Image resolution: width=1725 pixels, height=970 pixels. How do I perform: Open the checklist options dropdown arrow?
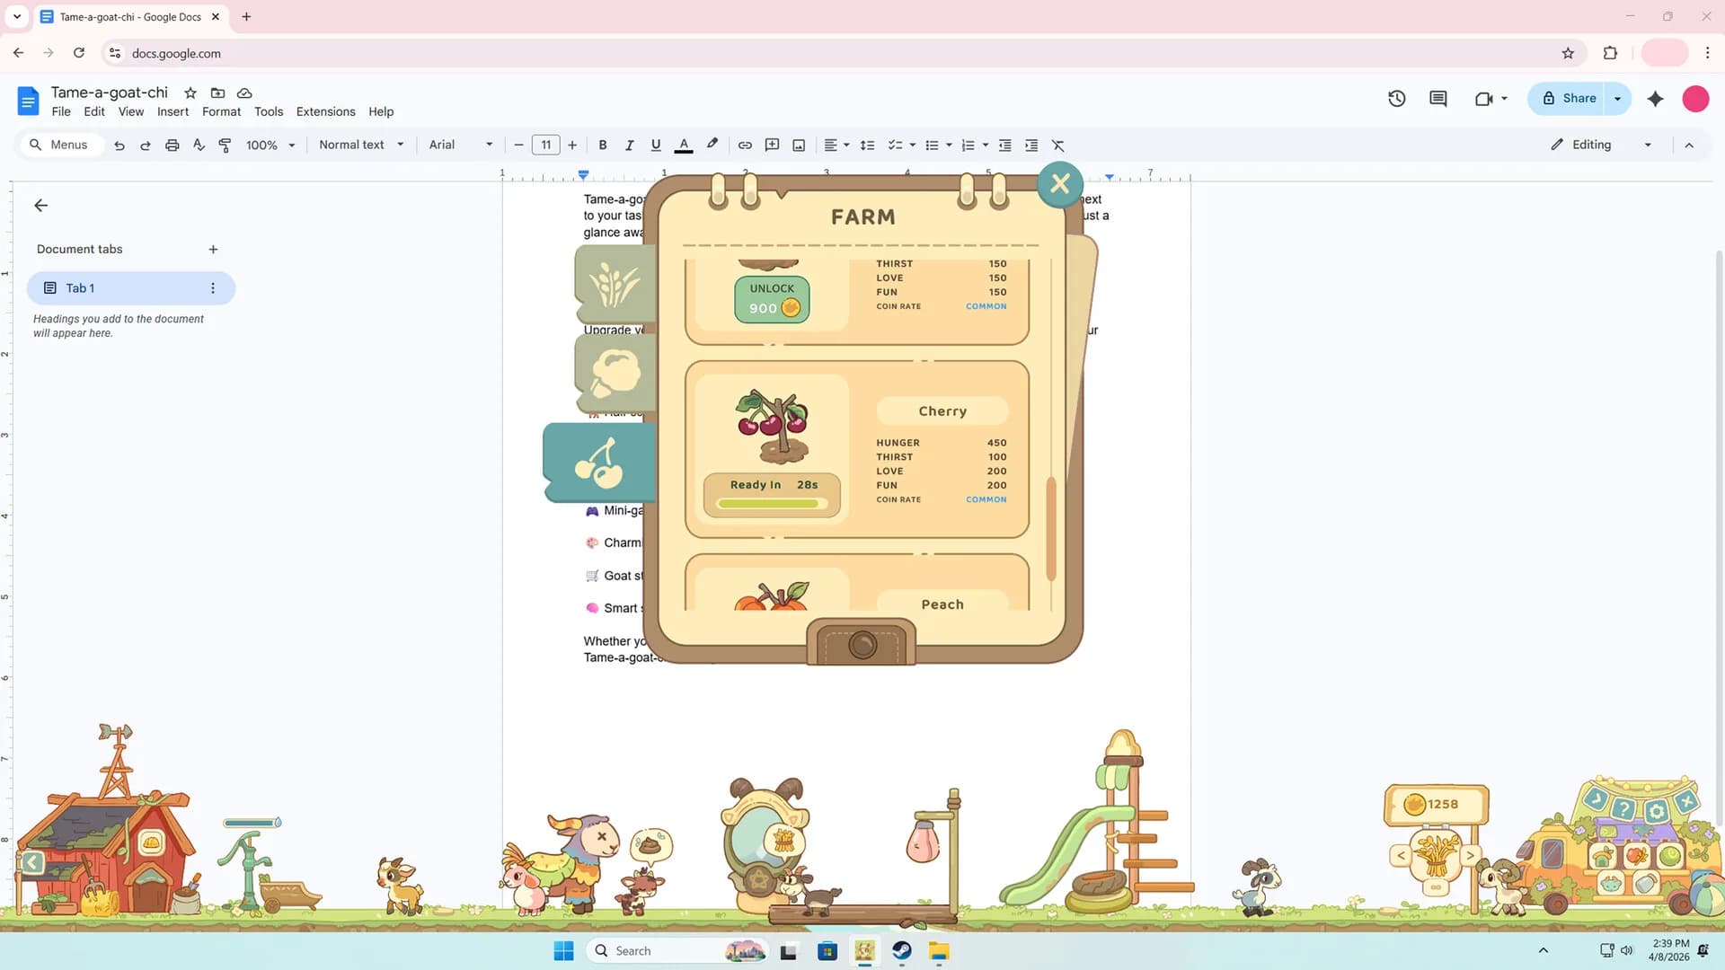(913, 145)
